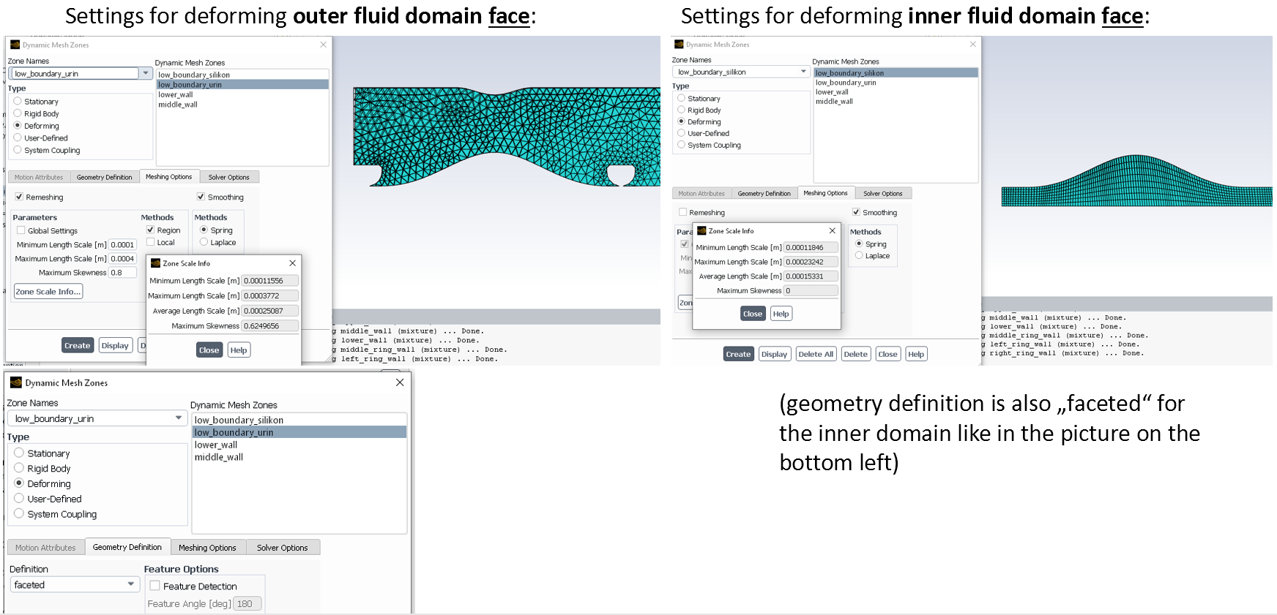
Task: Click Display button in top-left dialog
Action: tap(115, 345)
